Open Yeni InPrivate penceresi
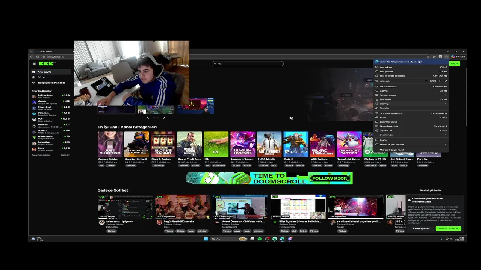This screenshot has height=270, width=481. tap(411, 76)
